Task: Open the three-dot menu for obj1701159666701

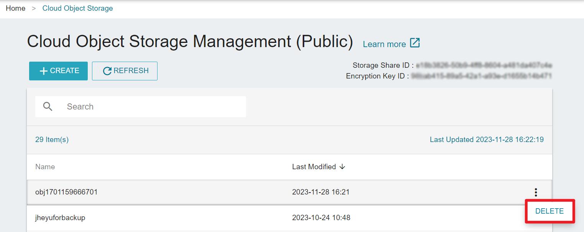Action: point(536,192)
